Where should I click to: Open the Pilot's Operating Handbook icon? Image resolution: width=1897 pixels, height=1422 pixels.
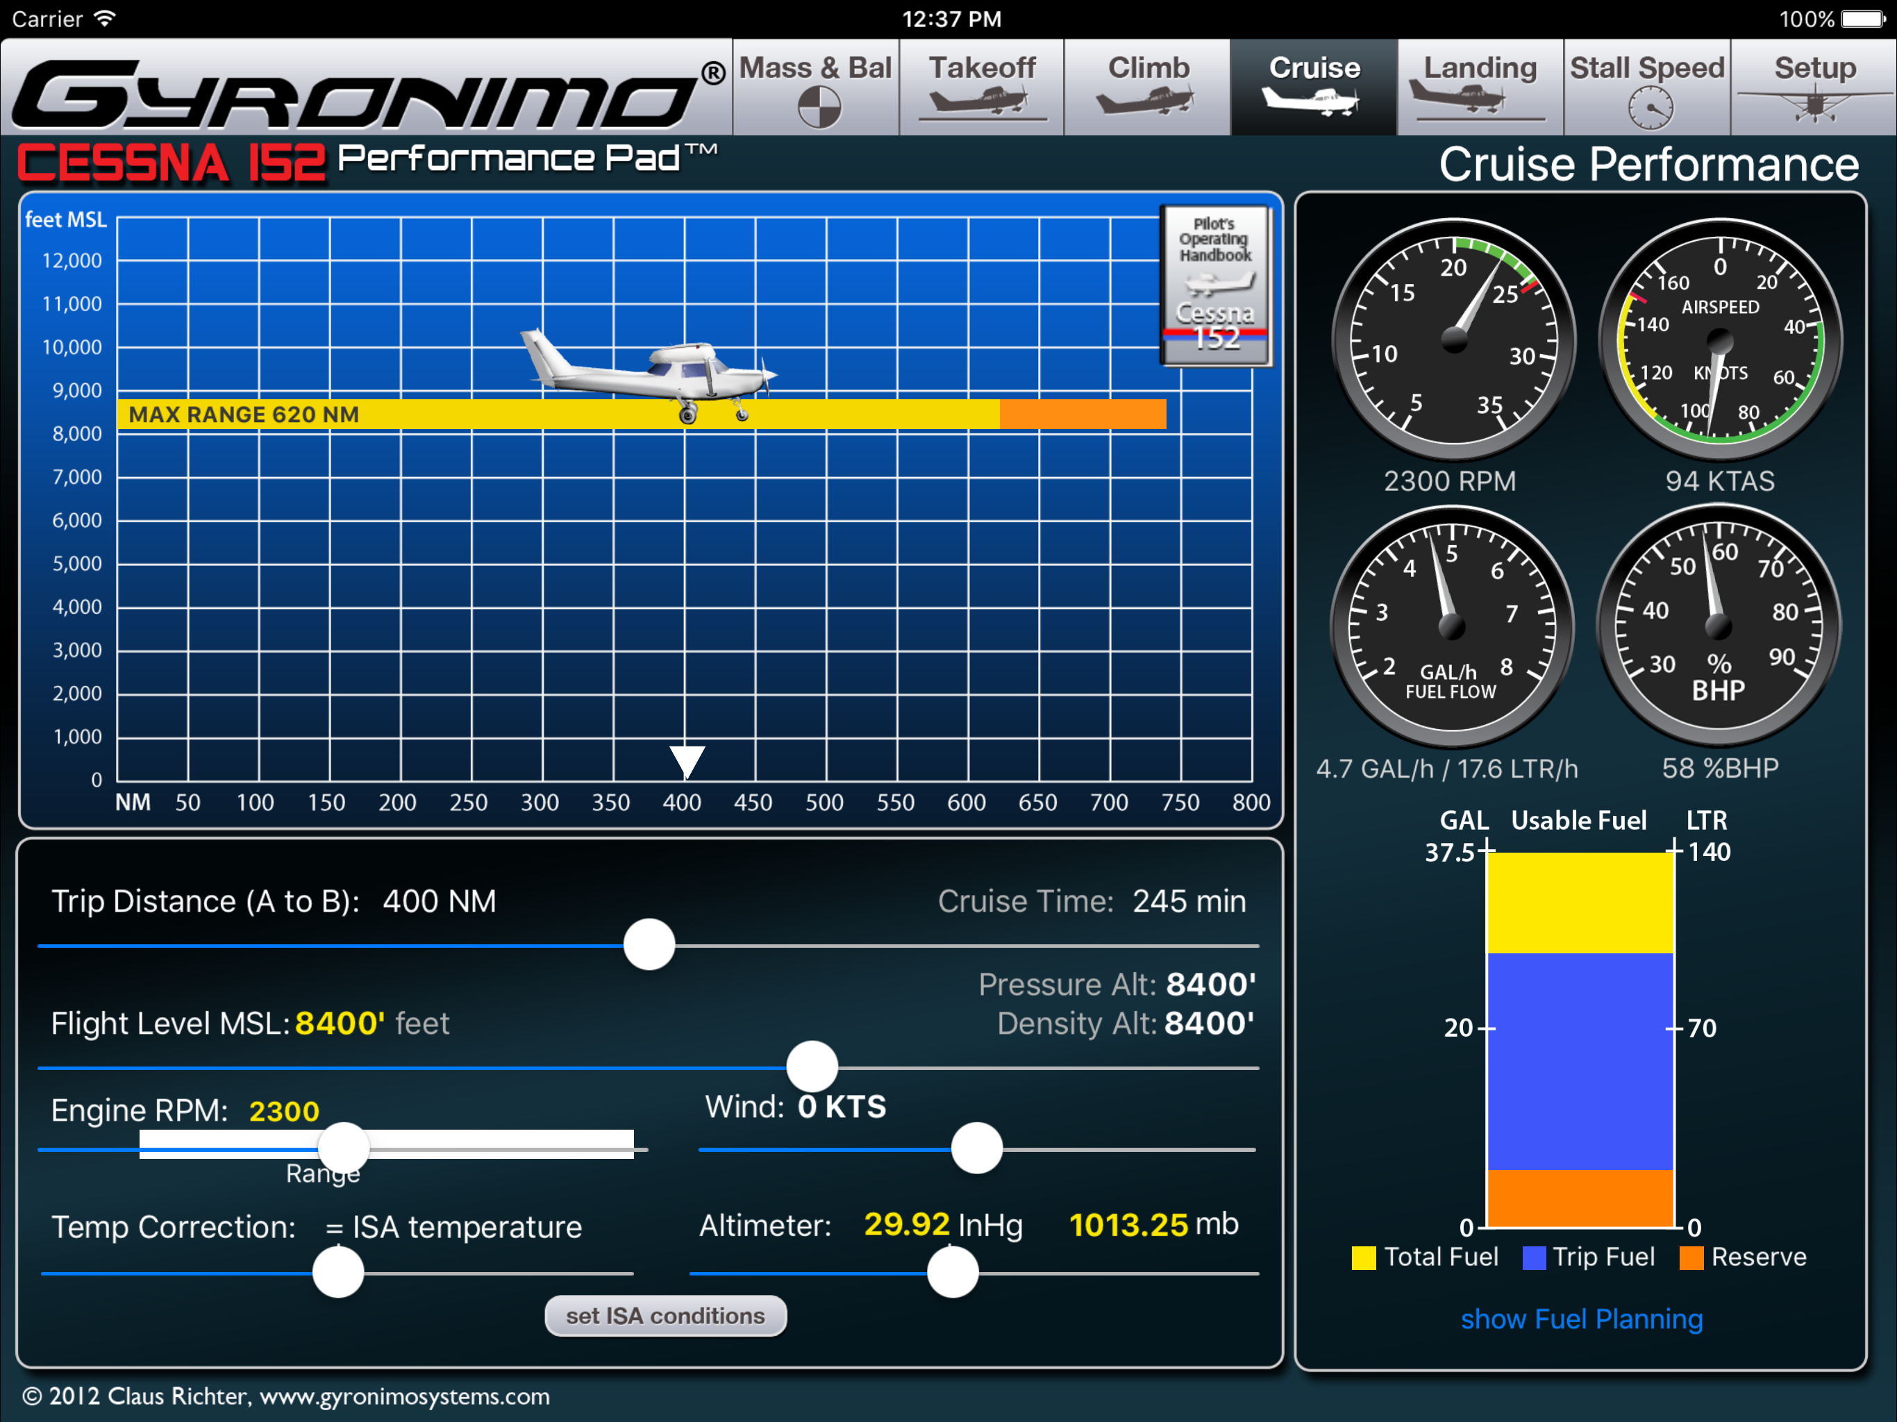(1215, 285)
